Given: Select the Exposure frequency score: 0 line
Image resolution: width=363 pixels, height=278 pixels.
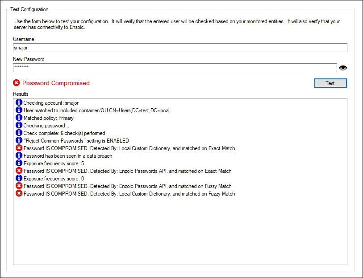Looking at the screenshot, I should pyautogui.click(x=54, y=179).
